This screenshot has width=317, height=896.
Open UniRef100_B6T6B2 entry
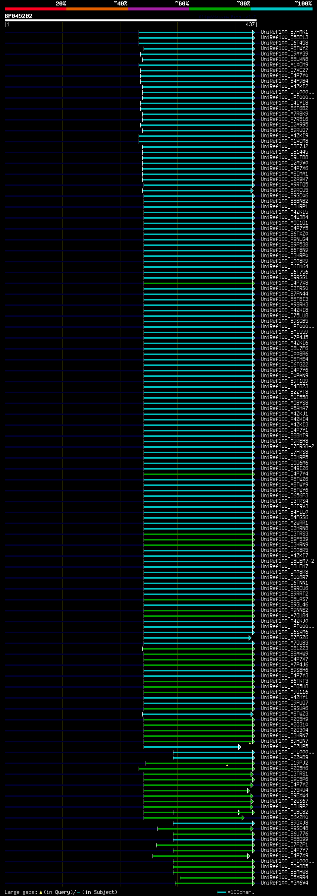coord(284,108)
